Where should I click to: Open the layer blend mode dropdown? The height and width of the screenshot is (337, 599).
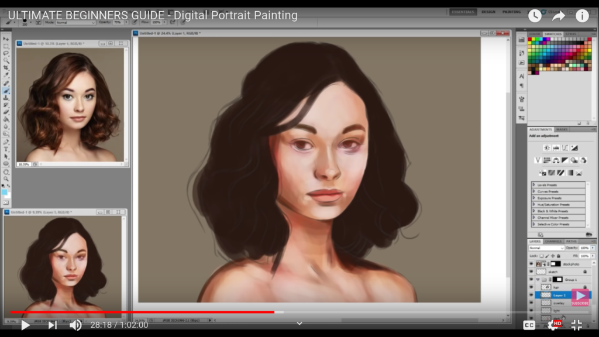pyautogui.click(x=546, y=248)
